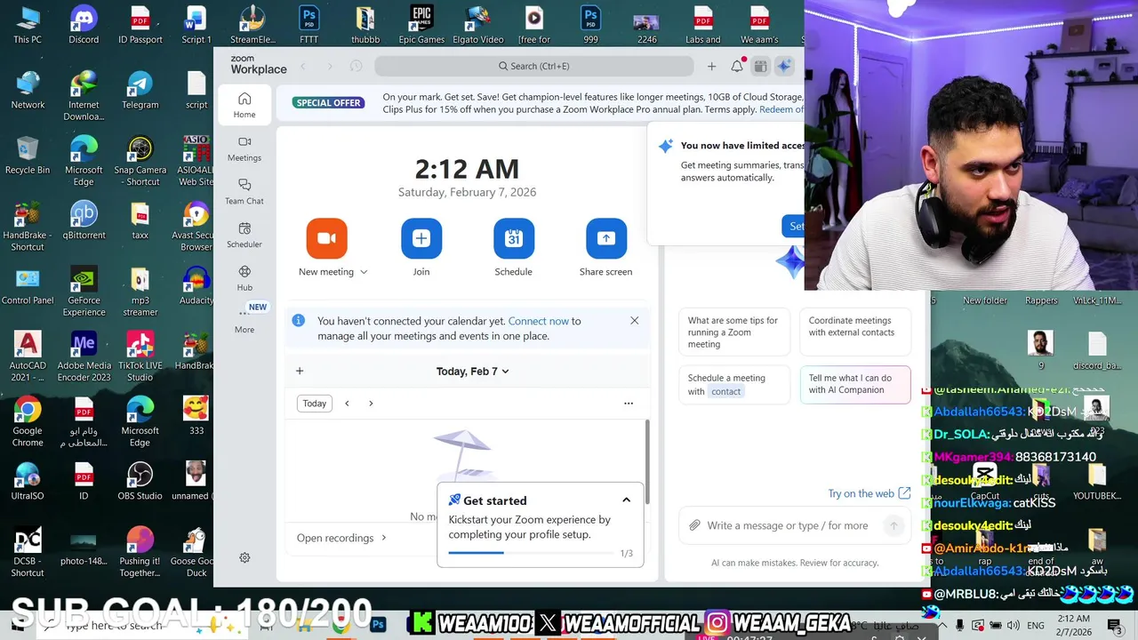Open the Schedule calendar icon
1138x640 pixels.
point(514,238)
